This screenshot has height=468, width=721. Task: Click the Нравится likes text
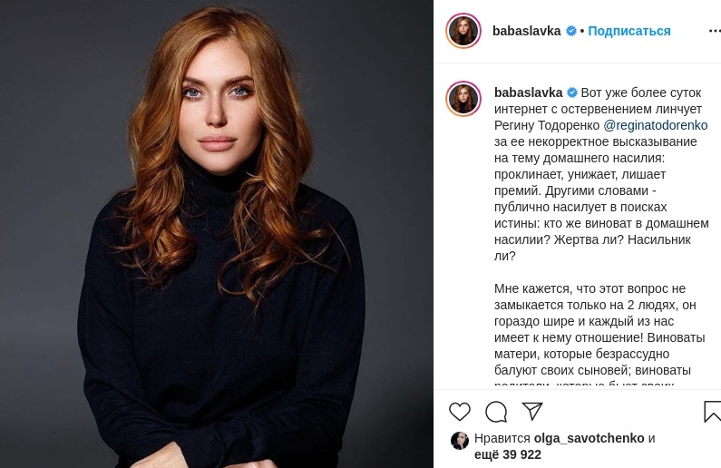502,438
